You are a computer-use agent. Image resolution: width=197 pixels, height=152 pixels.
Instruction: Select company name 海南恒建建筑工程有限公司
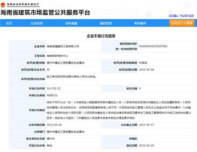63,46
